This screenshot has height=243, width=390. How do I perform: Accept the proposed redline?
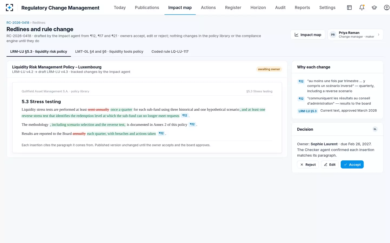pyautogui.click(x=352, y=164)
